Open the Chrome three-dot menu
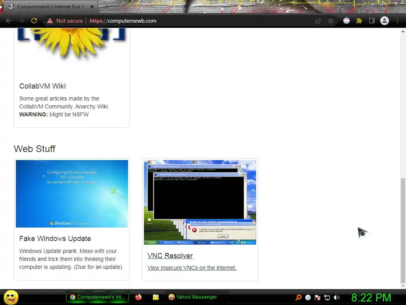This screenshot has height=305, width=406. 397,21
